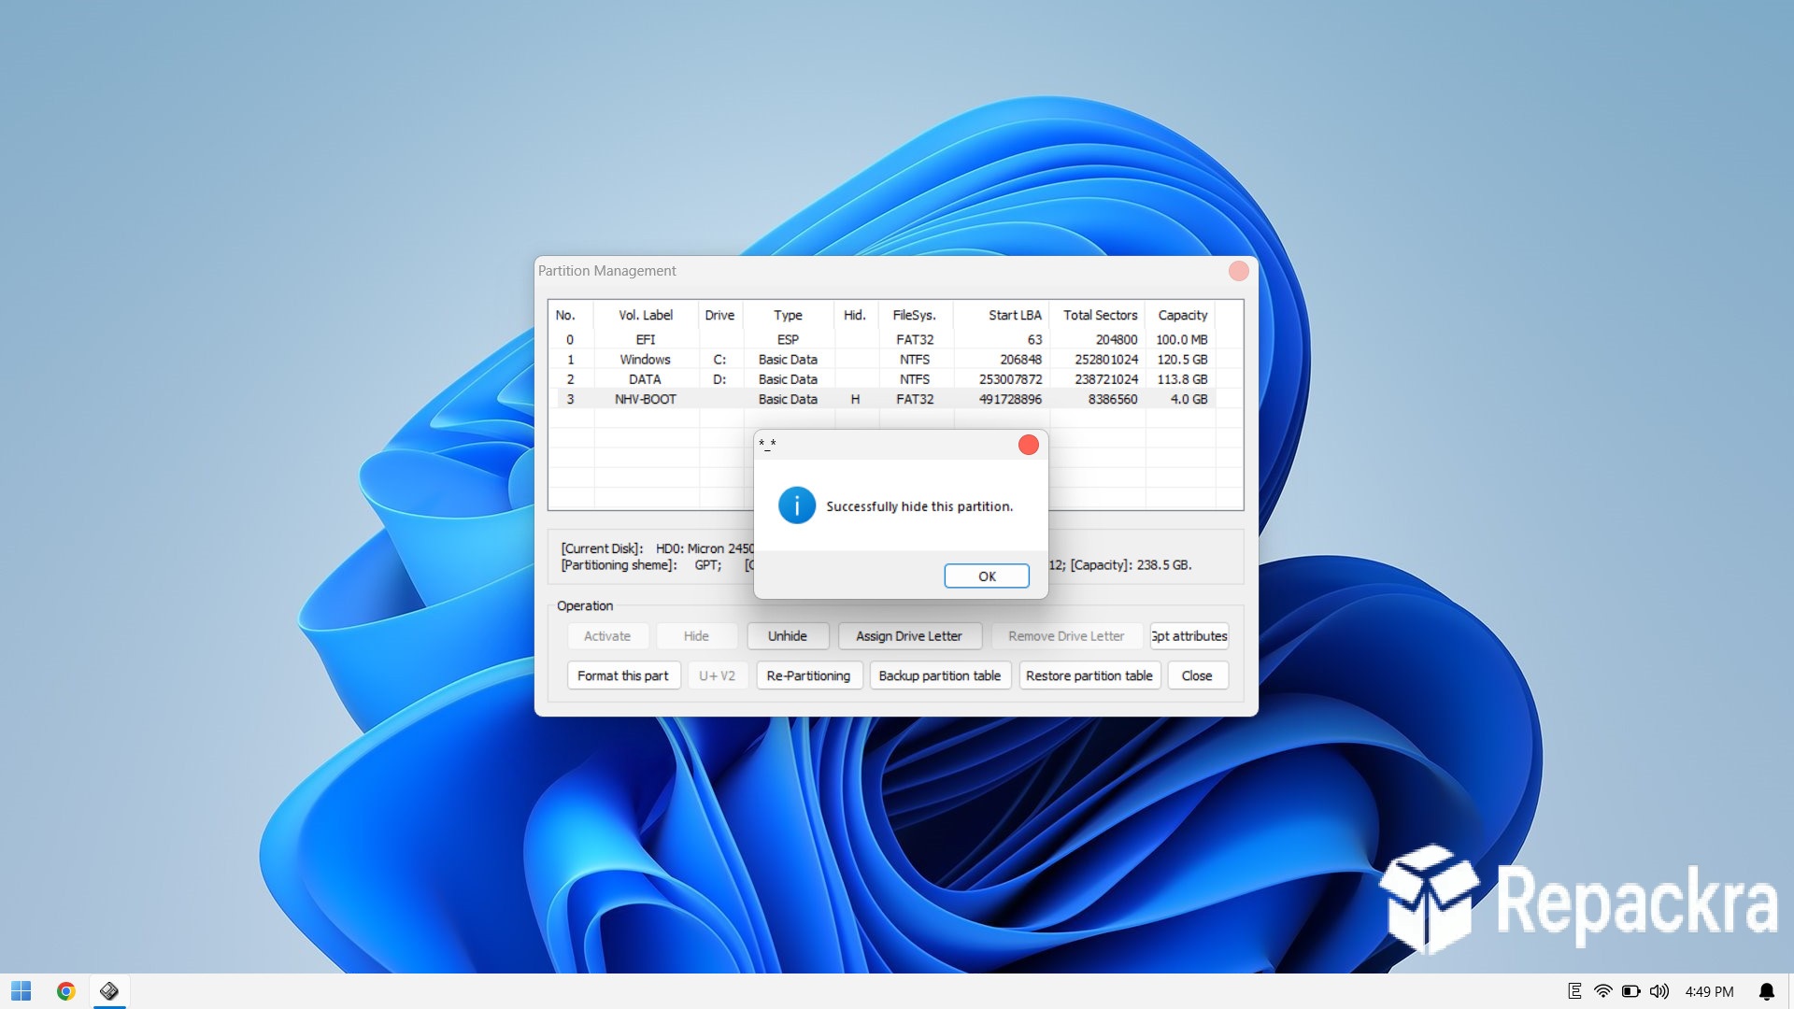Open Google Chrome from the taskbar
The image size is (1794, 1009).
click(x=65, y=991)
